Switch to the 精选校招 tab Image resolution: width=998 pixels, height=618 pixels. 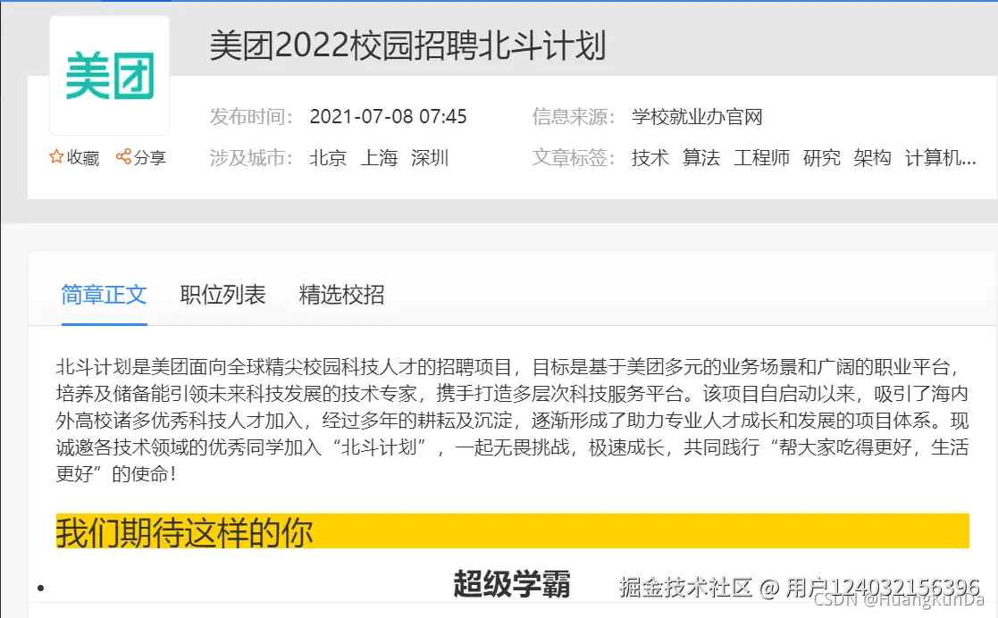click(342, 295)
